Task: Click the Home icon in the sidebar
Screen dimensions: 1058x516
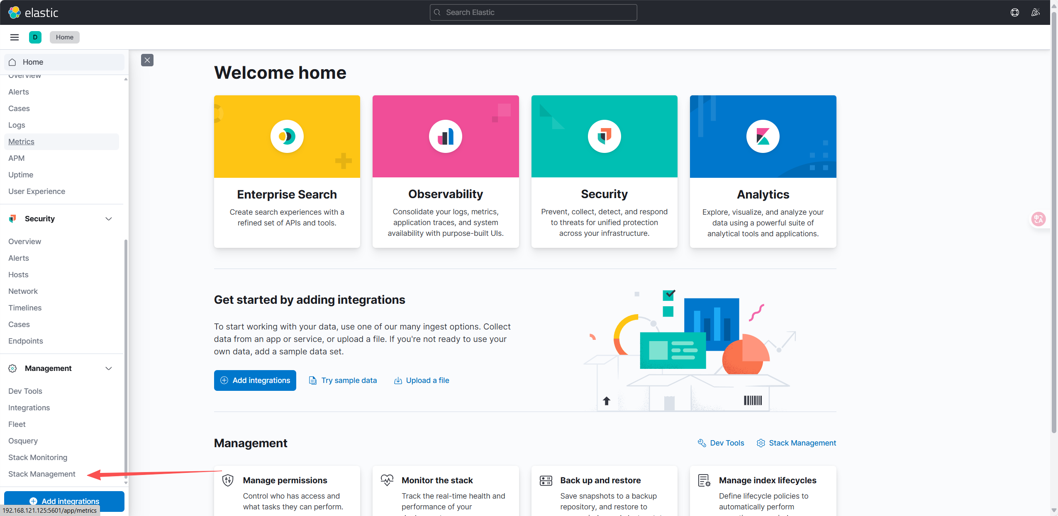Action: (12, 62)
